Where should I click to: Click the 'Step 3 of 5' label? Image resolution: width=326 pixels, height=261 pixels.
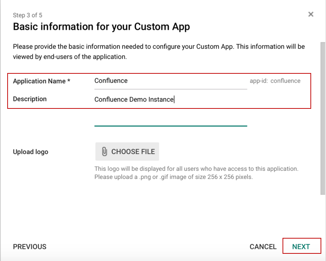28,15
